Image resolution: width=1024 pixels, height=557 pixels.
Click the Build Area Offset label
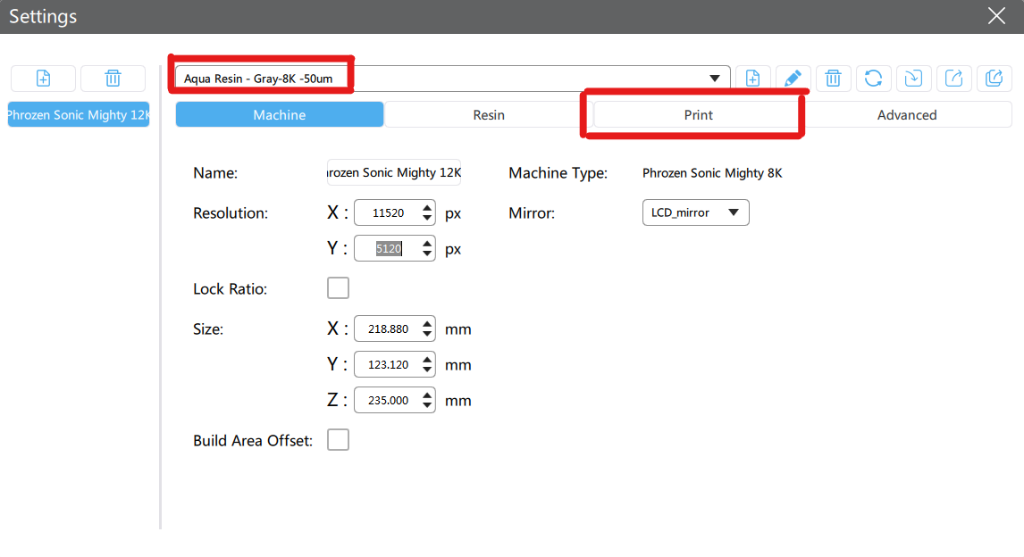click(253, 441)
